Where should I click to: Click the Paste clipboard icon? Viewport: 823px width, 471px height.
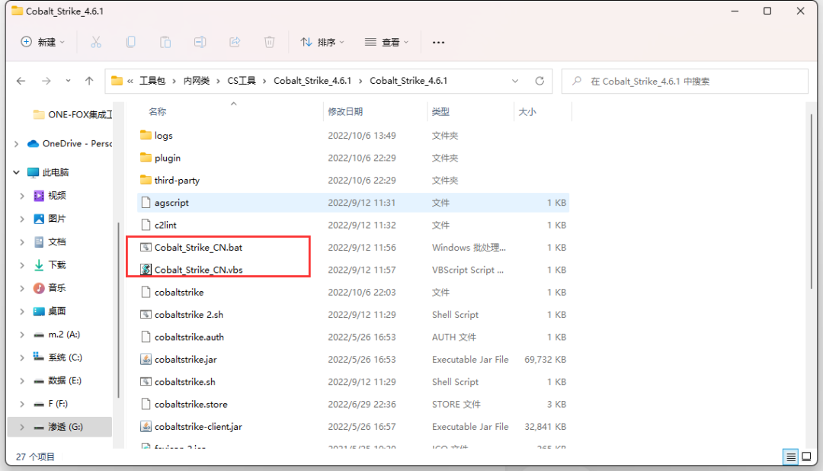pos(165,42)
